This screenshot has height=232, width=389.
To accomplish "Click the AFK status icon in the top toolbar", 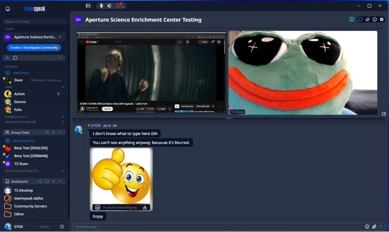I will pos(88,6).
